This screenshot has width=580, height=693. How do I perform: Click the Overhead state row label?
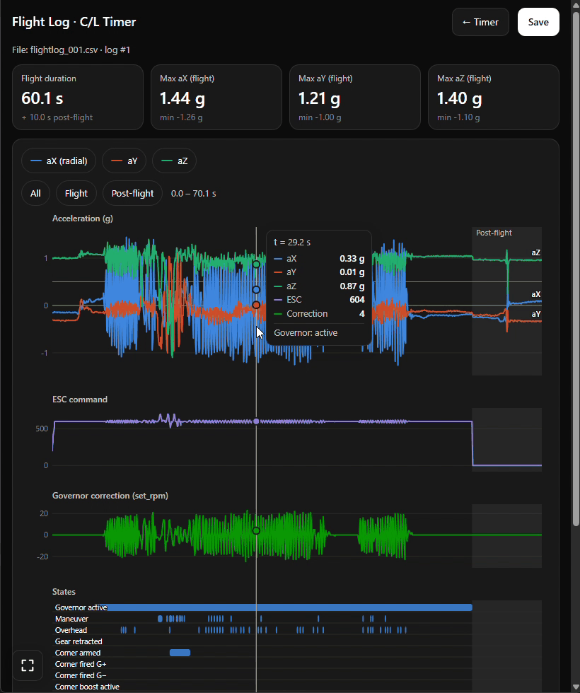[71, 630]
